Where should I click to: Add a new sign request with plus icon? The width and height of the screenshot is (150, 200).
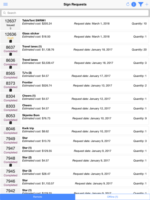click(x=147, y=4)
